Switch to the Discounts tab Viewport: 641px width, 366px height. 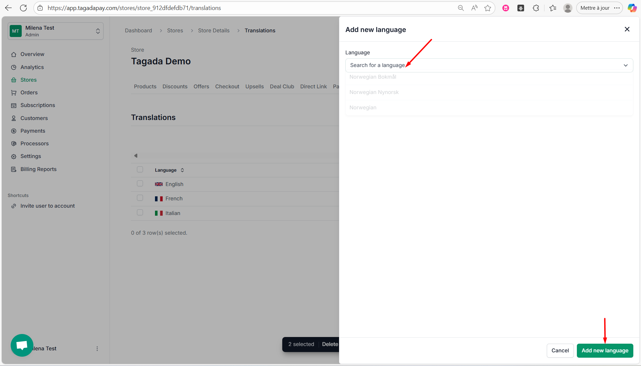pos(175,87)
